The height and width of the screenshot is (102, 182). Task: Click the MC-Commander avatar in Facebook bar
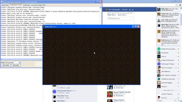107,10
